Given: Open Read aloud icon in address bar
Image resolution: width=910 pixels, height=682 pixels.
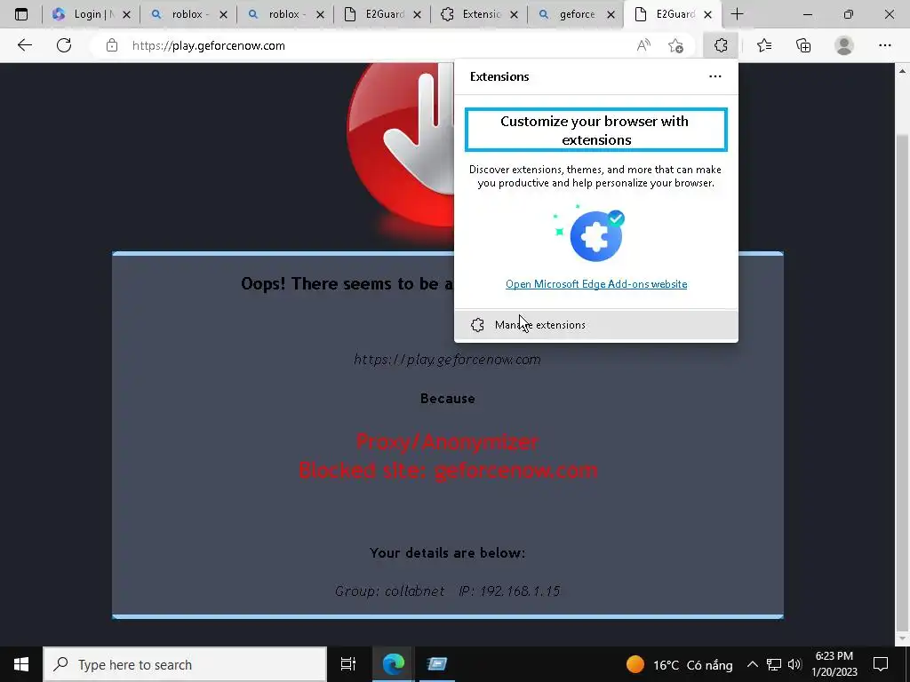Looking at the screenshot, I should [x=643, y=45].
